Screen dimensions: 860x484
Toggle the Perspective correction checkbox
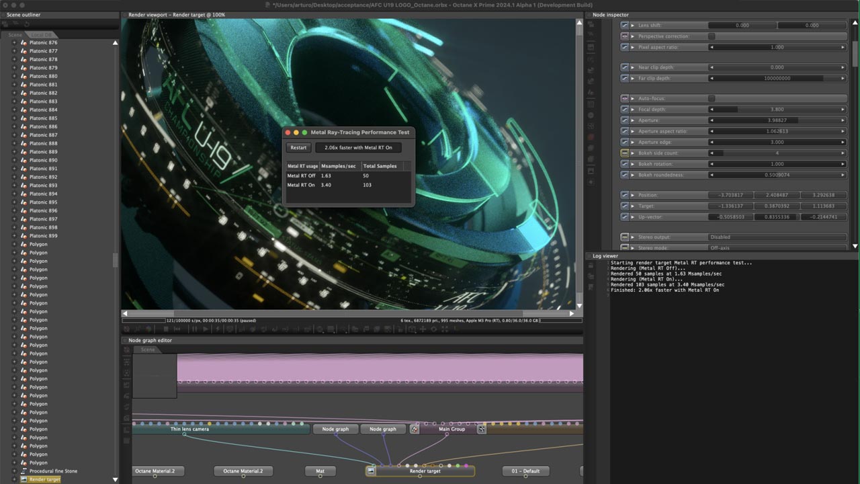click(x=712, y=36)
